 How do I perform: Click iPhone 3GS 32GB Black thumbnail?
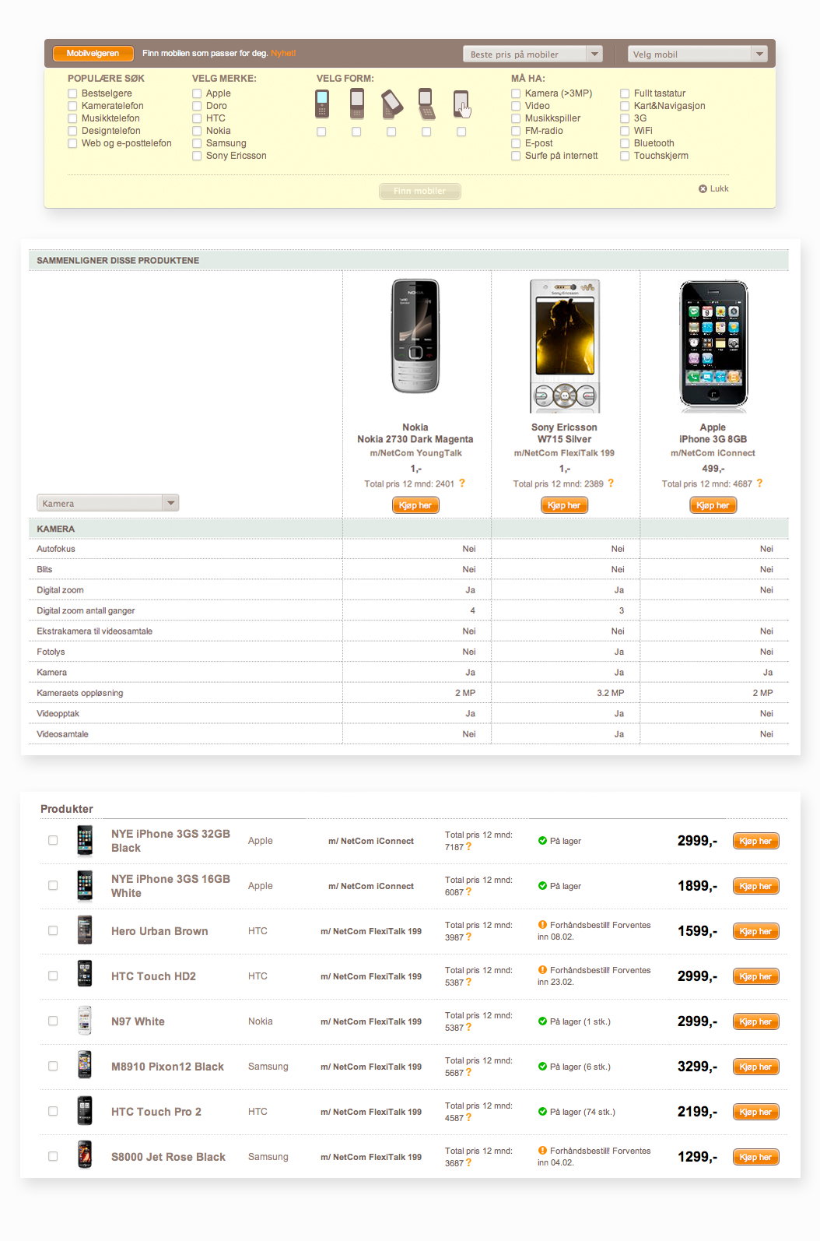click(85, 841)
